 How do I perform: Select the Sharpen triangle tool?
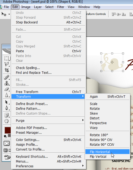coord(6,95)
